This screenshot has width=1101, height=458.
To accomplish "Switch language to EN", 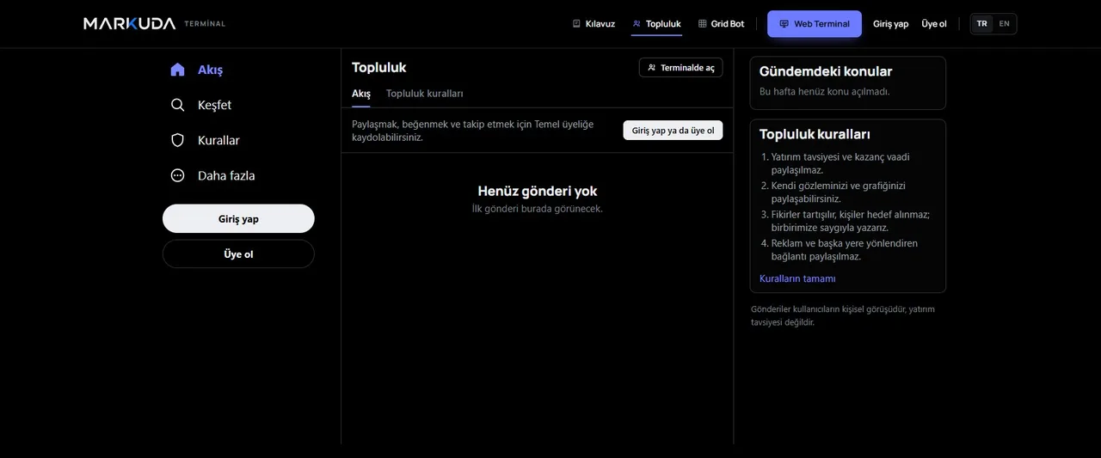I will (x=1004, y=24).
